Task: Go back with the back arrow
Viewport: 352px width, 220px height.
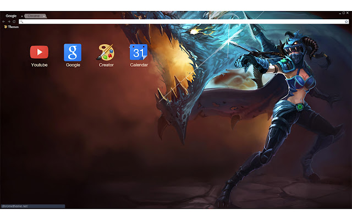Action: (x=4, y=21)
